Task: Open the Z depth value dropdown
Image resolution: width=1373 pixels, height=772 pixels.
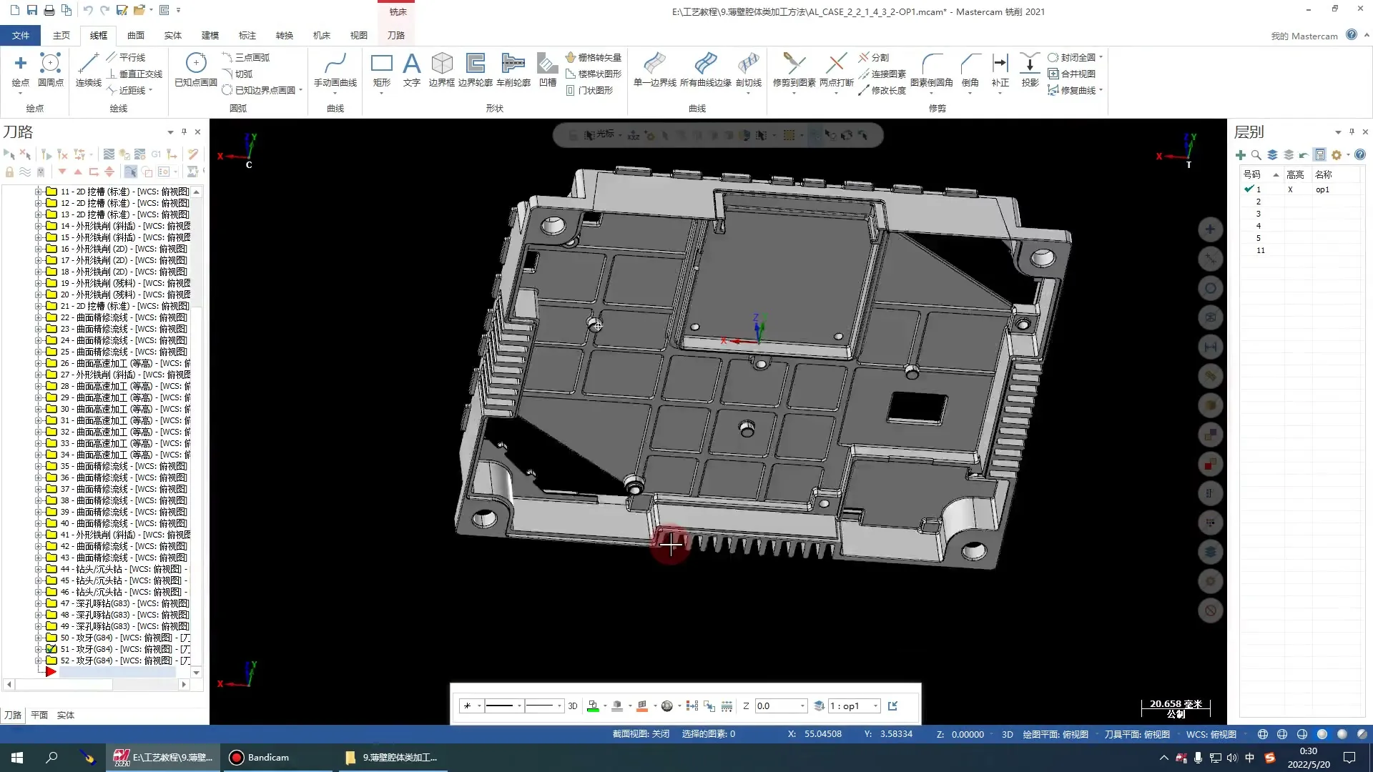Action: 802,706
